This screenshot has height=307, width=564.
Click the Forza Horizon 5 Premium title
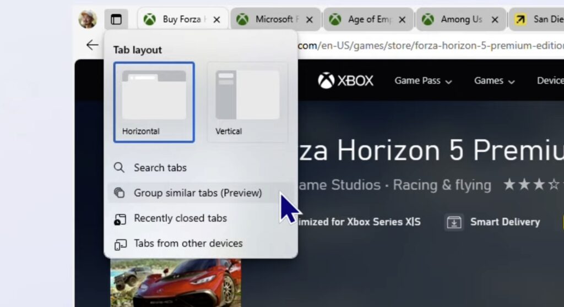pos(431,150)
